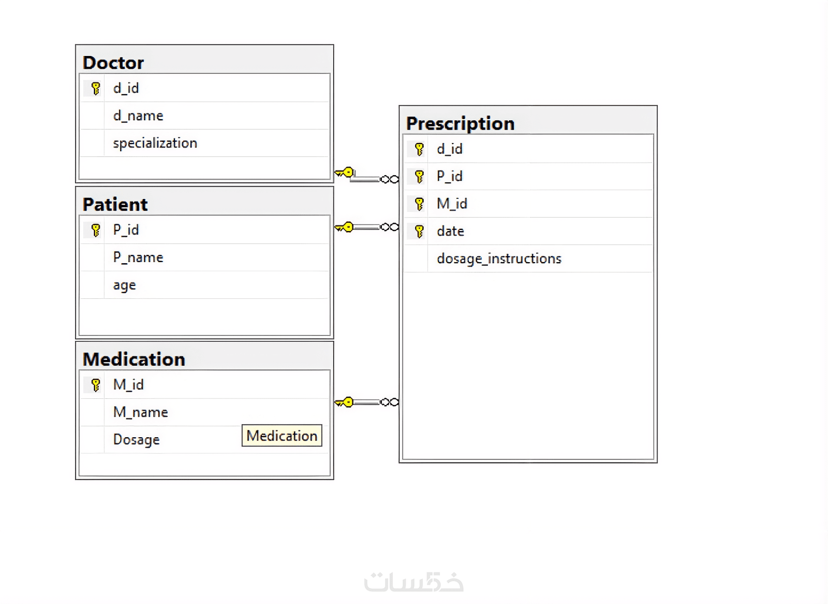Click the key icon next to Patient P_id
The width and height of the screenshot is (828, 604).
[96, 230]
